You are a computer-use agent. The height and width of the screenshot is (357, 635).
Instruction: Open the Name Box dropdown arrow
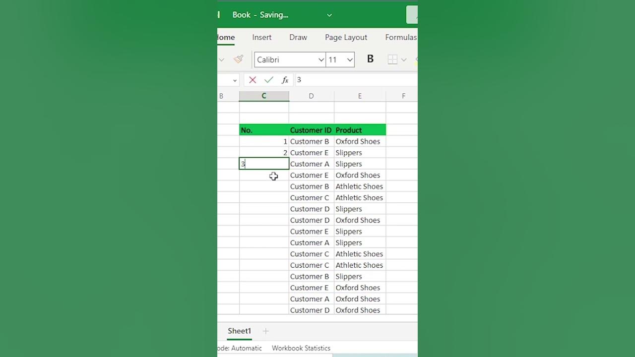click(235, 80)
